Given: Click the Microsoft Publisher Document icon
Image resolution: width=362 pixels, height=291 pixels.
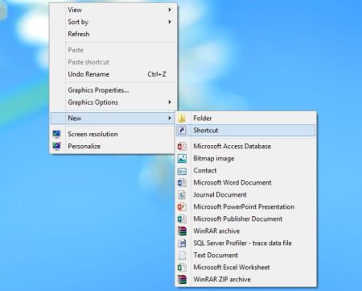Looking at the screenshot, I should pos(182,219).
